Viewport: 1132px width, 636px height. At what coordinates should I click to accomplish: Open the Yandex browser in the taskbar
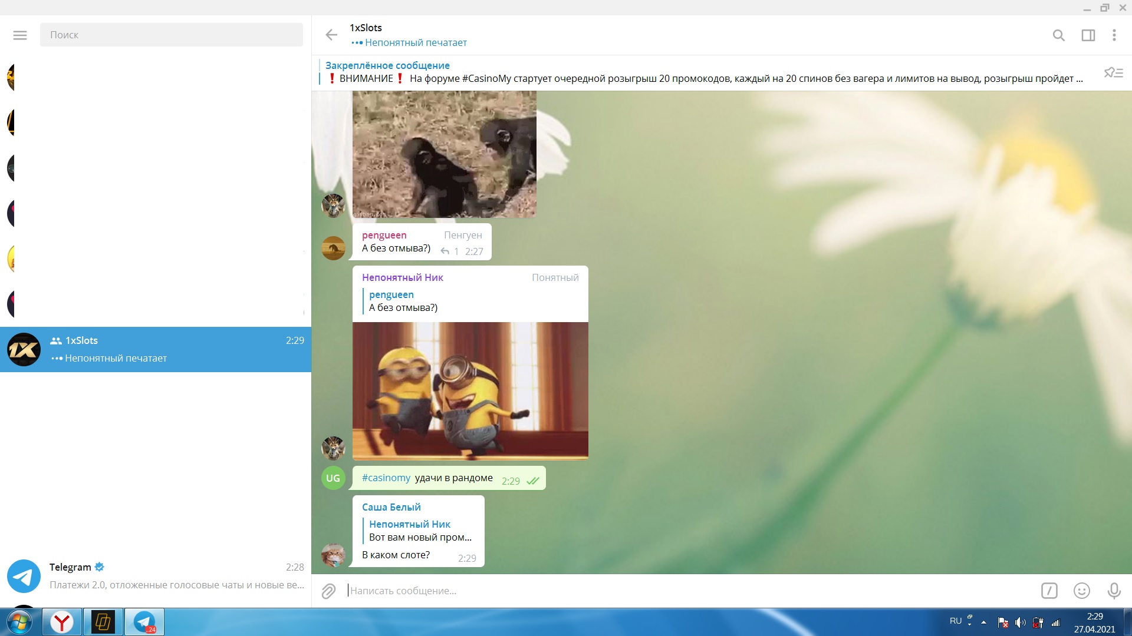point(62,622)
